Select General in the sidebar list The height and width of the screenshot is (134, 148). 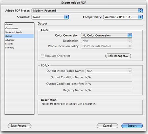9,24
